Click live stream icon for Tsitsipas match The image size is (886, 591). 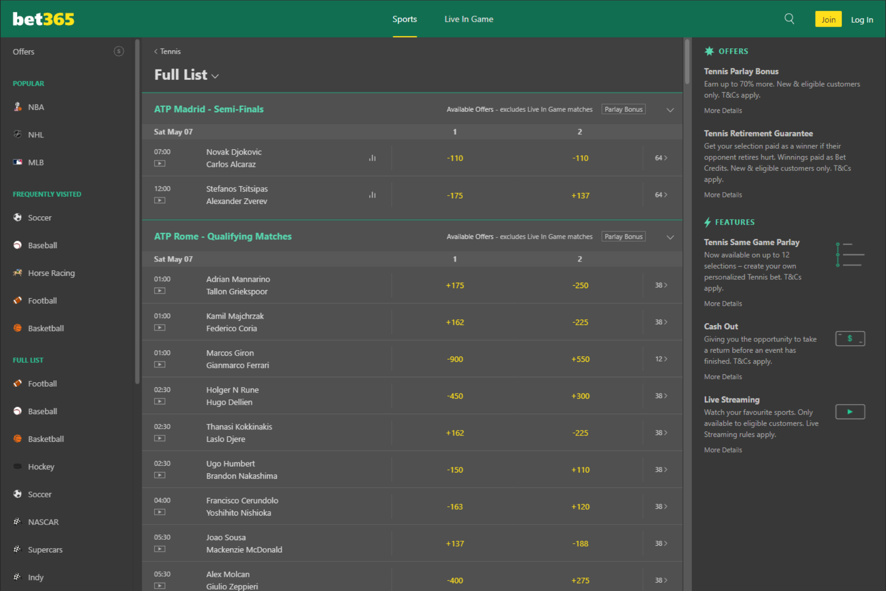coord(159,200)
